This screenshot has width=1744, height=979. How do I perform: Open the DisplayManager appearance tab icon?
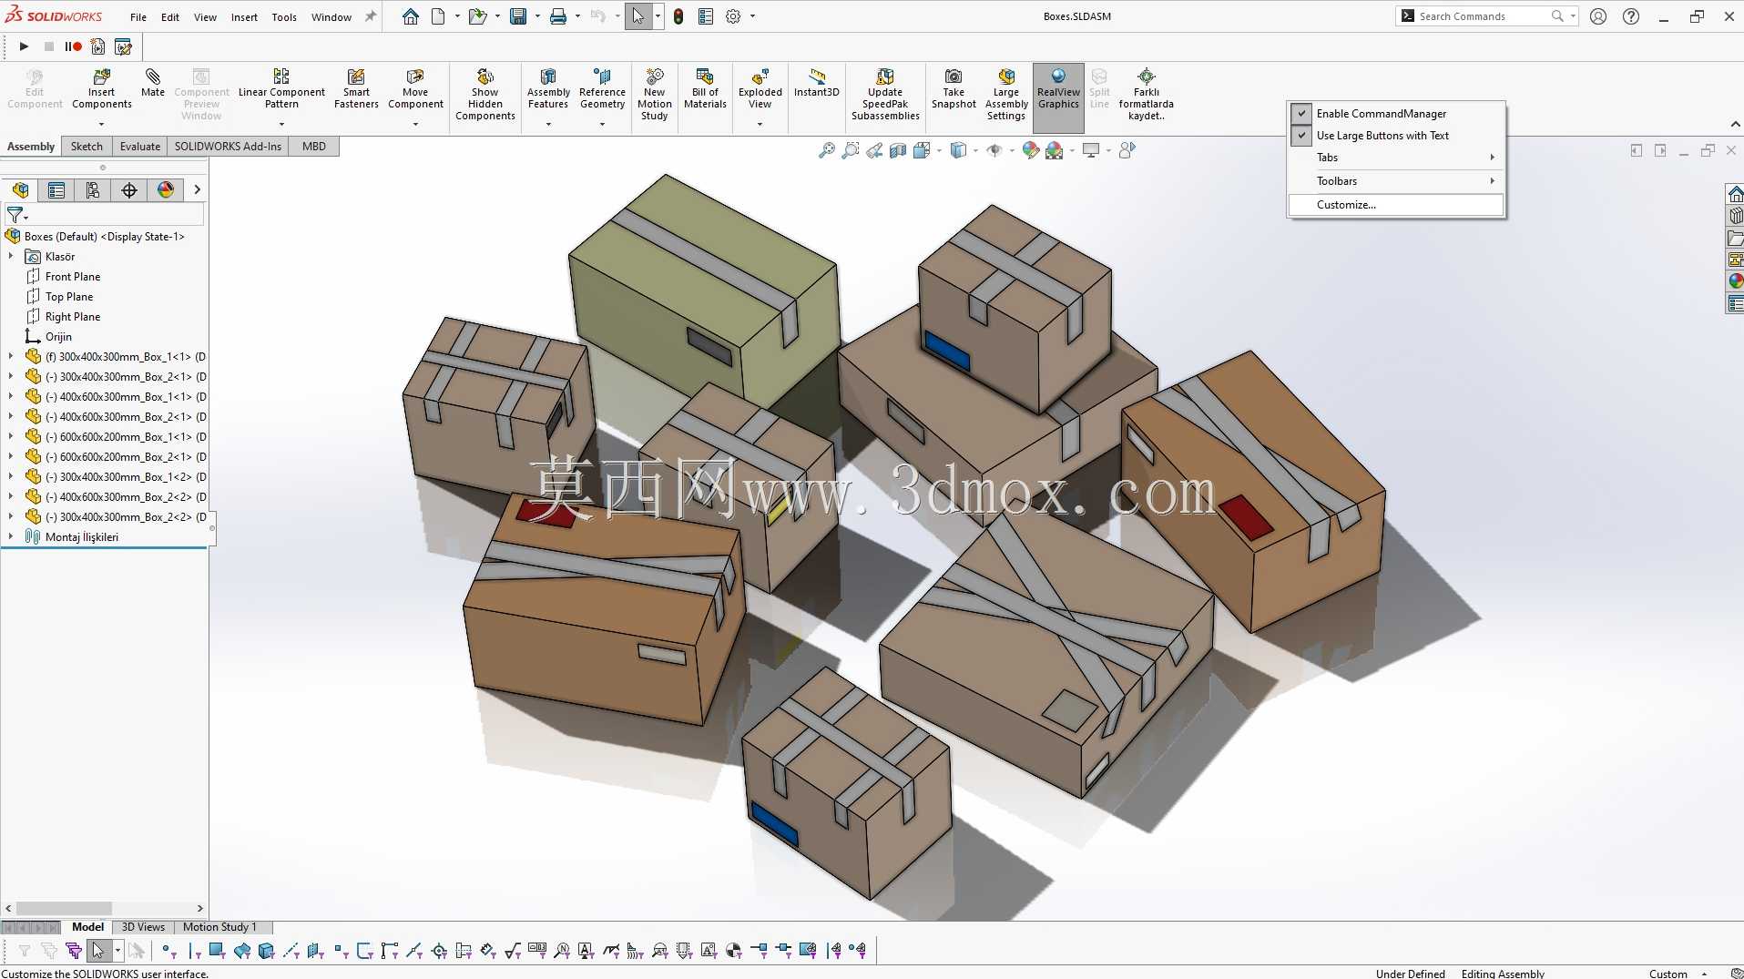(166, 189)
